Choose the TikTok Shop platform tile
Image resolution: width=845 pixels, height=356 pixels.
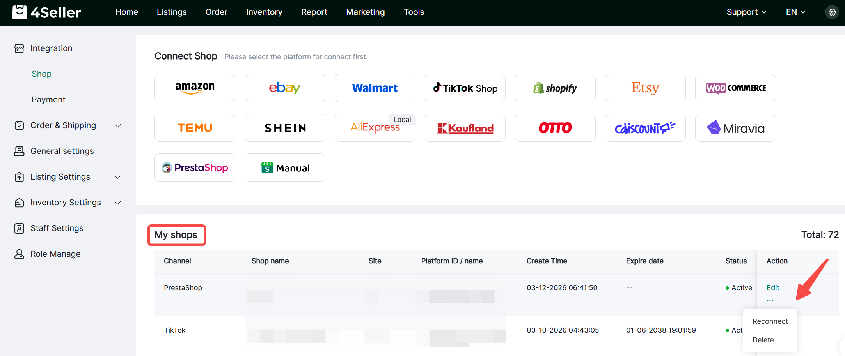tap(465, 88)
